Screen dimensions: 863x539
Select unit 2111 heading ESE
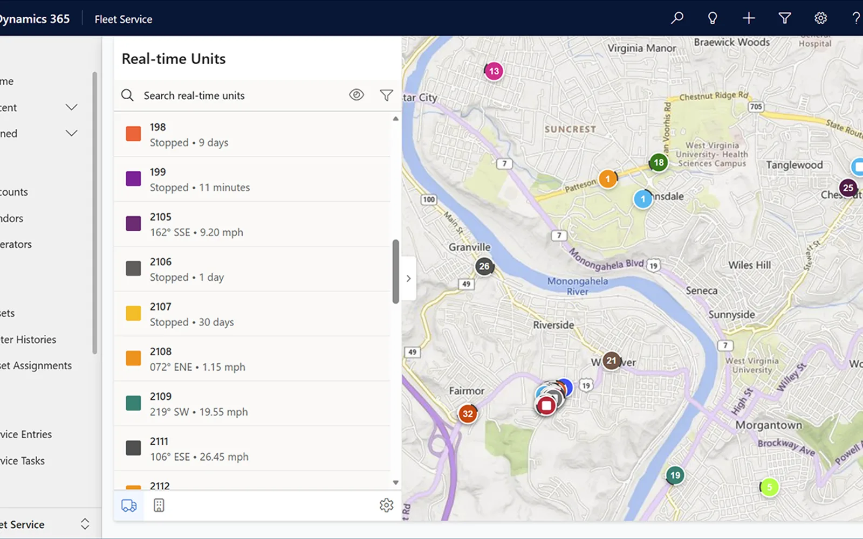point(252,448)
